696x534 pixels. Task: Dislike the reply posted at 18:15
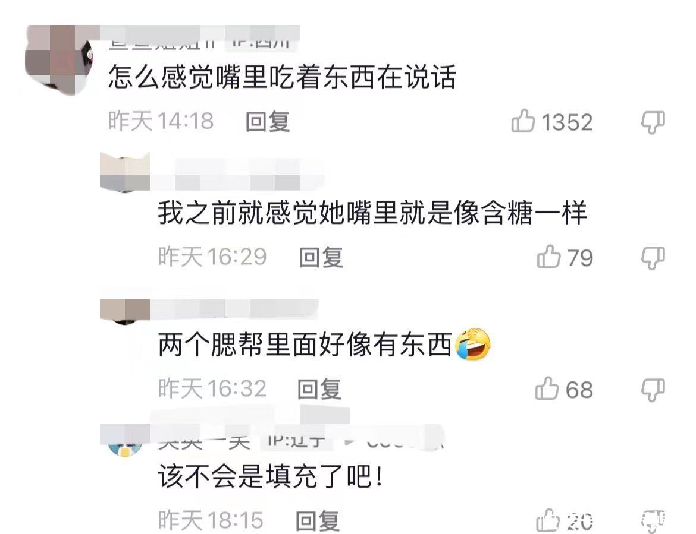pos(653,521)
